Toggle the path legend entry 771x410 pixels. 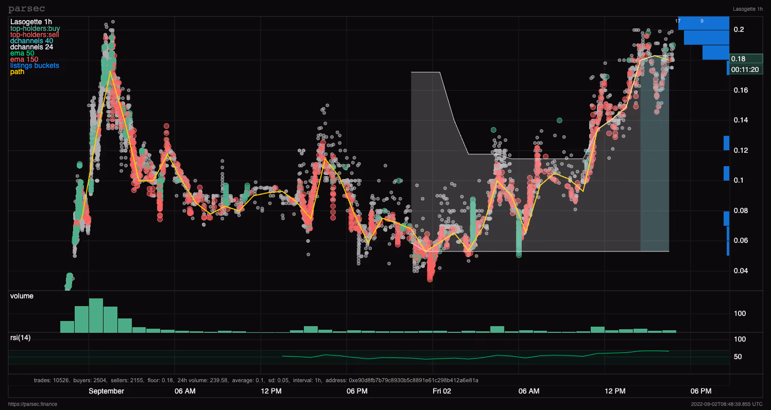(17, 72)
